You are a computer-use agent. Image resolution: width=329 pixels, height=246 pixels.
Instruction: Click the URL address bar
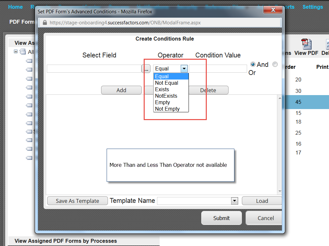coord(160,23)
